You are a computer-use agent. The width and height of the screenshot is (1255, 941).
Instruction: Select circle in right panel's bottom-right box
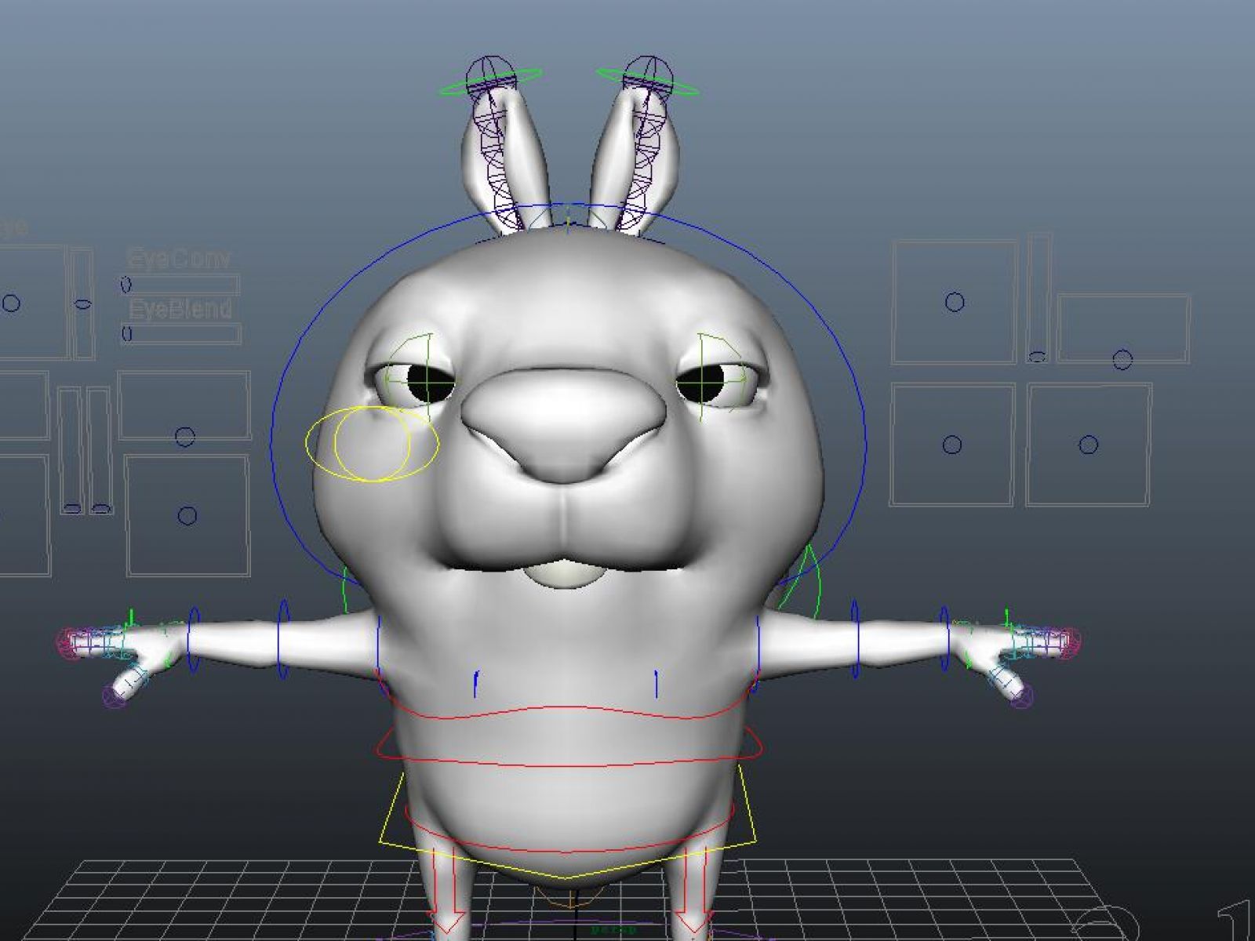pyautogui.click(x=1089, y=445)
